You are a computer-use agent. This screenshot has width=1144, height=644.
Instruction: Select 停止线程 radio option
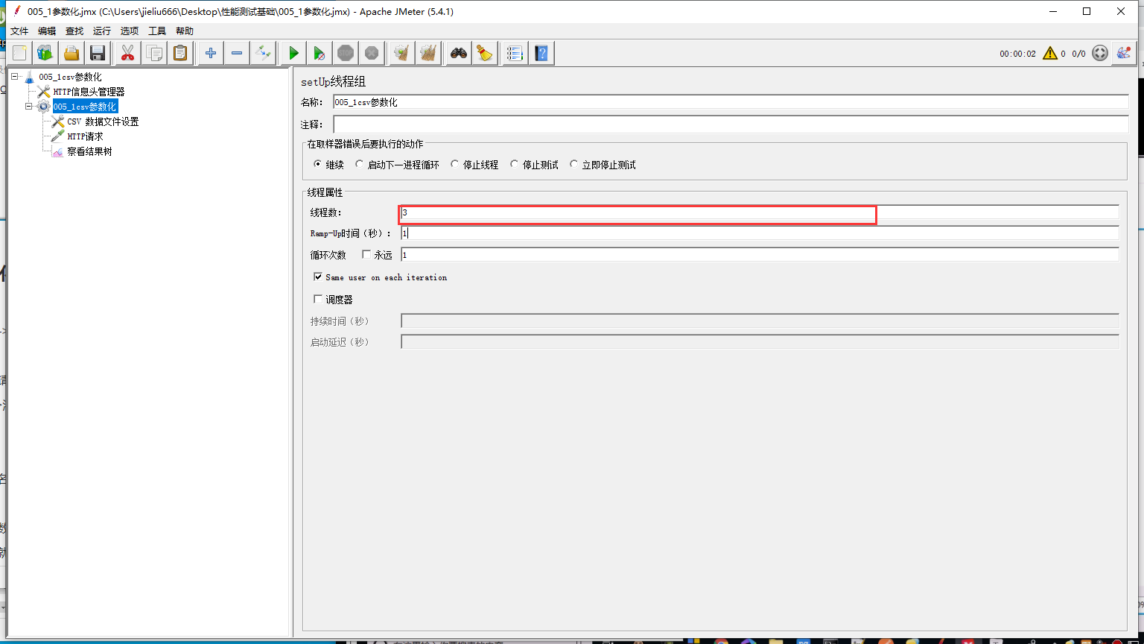pos(474,165)
